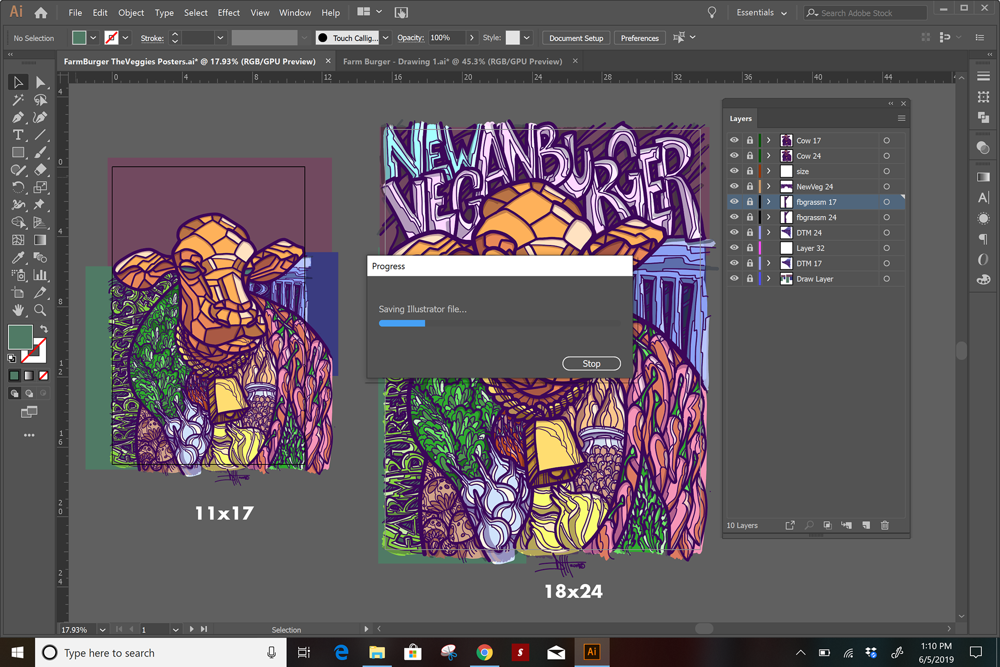The height and width of the screenshot is (667, 1000).
Task: Unlock the DTM 24 layer
Action: click(749, 232)
